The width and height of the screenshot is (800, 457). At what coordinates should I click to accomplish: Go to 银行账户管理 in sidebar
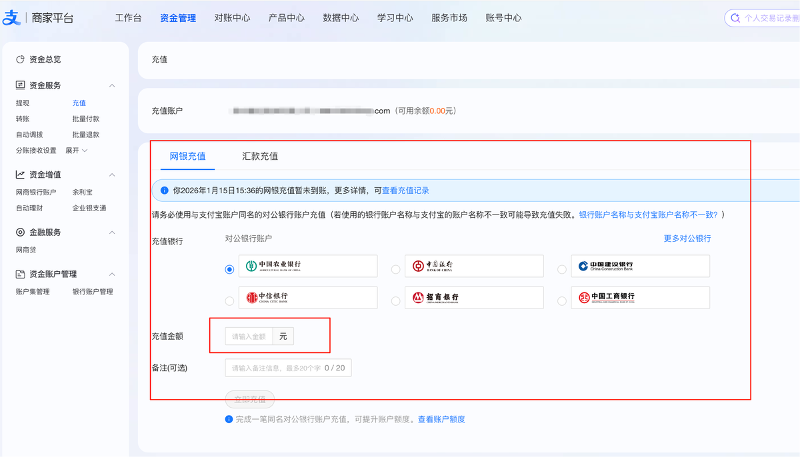pos(93,292)
